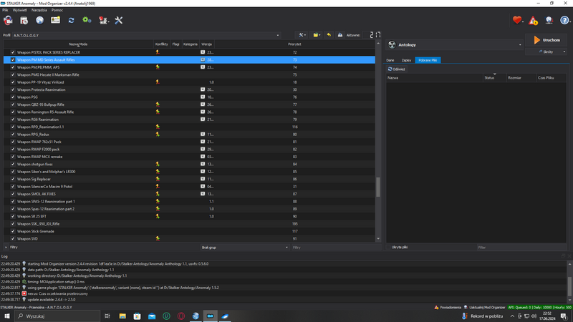The image size is (573, 322).
Task: Uncheck Weapon PSG mod checkbox
Action: (13, 97)
